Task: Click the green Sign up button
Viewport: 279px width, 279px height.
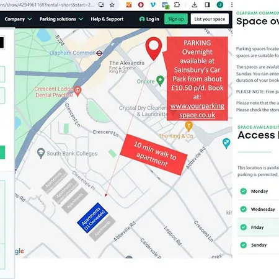Action: [176, 19]
